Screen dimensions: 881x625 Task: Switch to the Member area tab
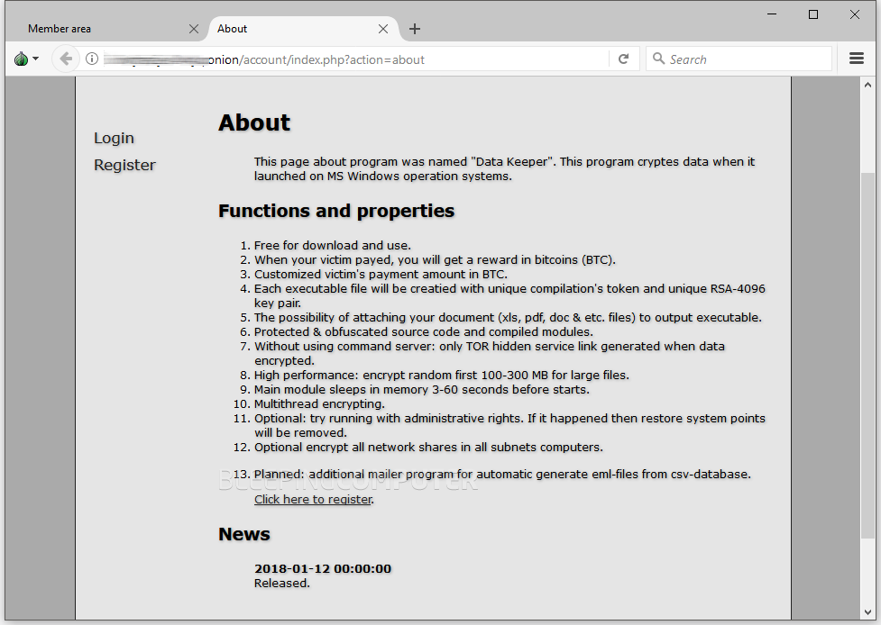pyautogui.click(x=106, y=29)
